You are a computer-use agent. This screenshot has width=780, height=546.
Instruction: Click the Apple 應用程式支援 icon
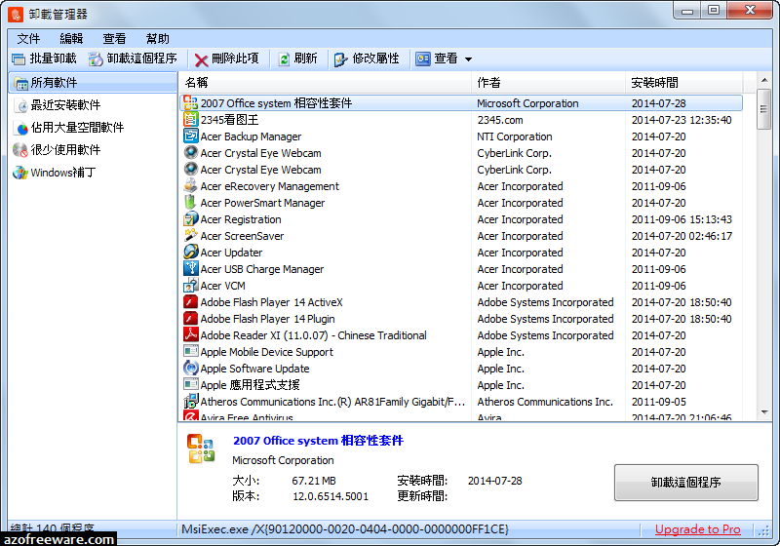click(x=190, y=384)
